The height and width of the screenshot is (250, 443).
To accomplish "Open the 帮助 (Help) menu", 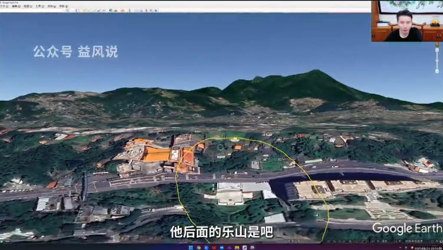I will [x=64, y=6].
